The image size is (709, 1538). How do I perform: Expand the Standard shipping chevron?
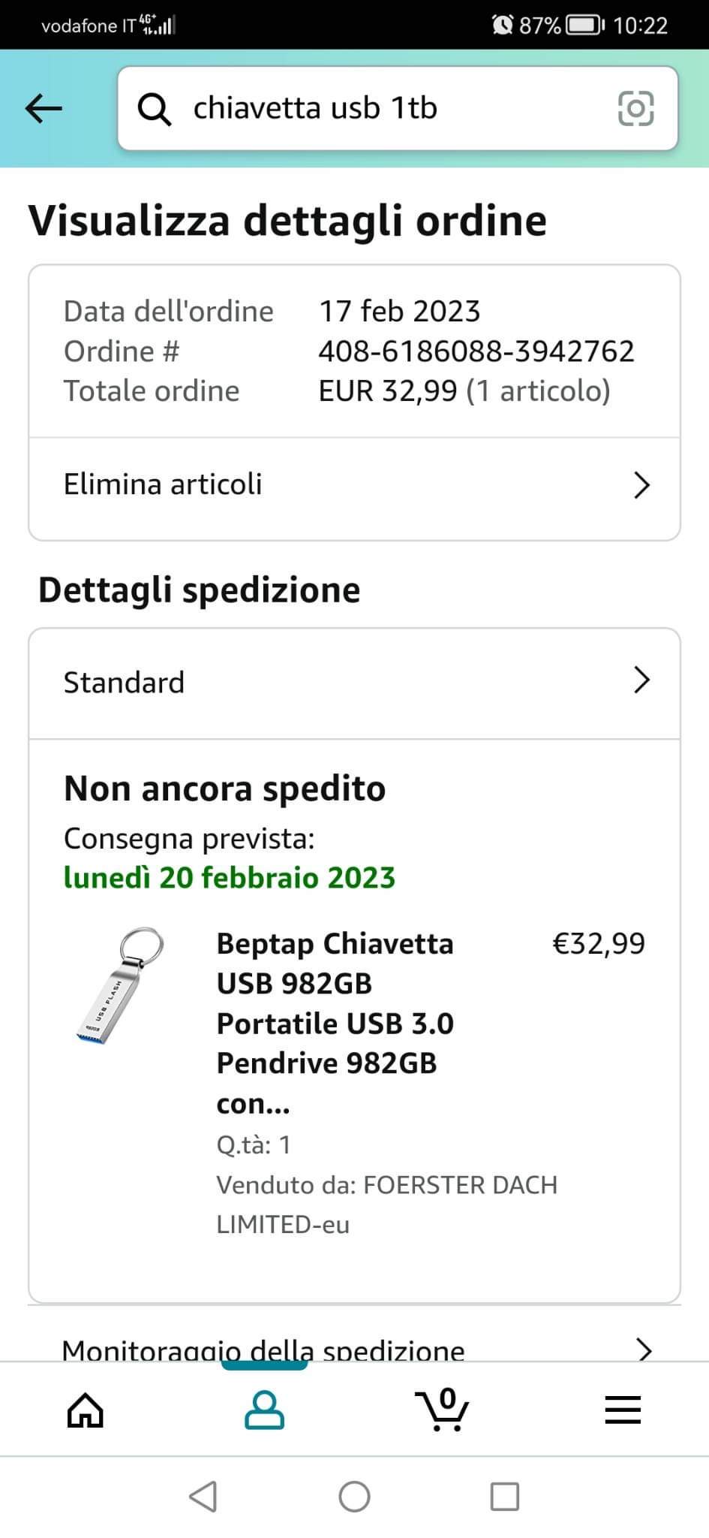click(641, 680)
